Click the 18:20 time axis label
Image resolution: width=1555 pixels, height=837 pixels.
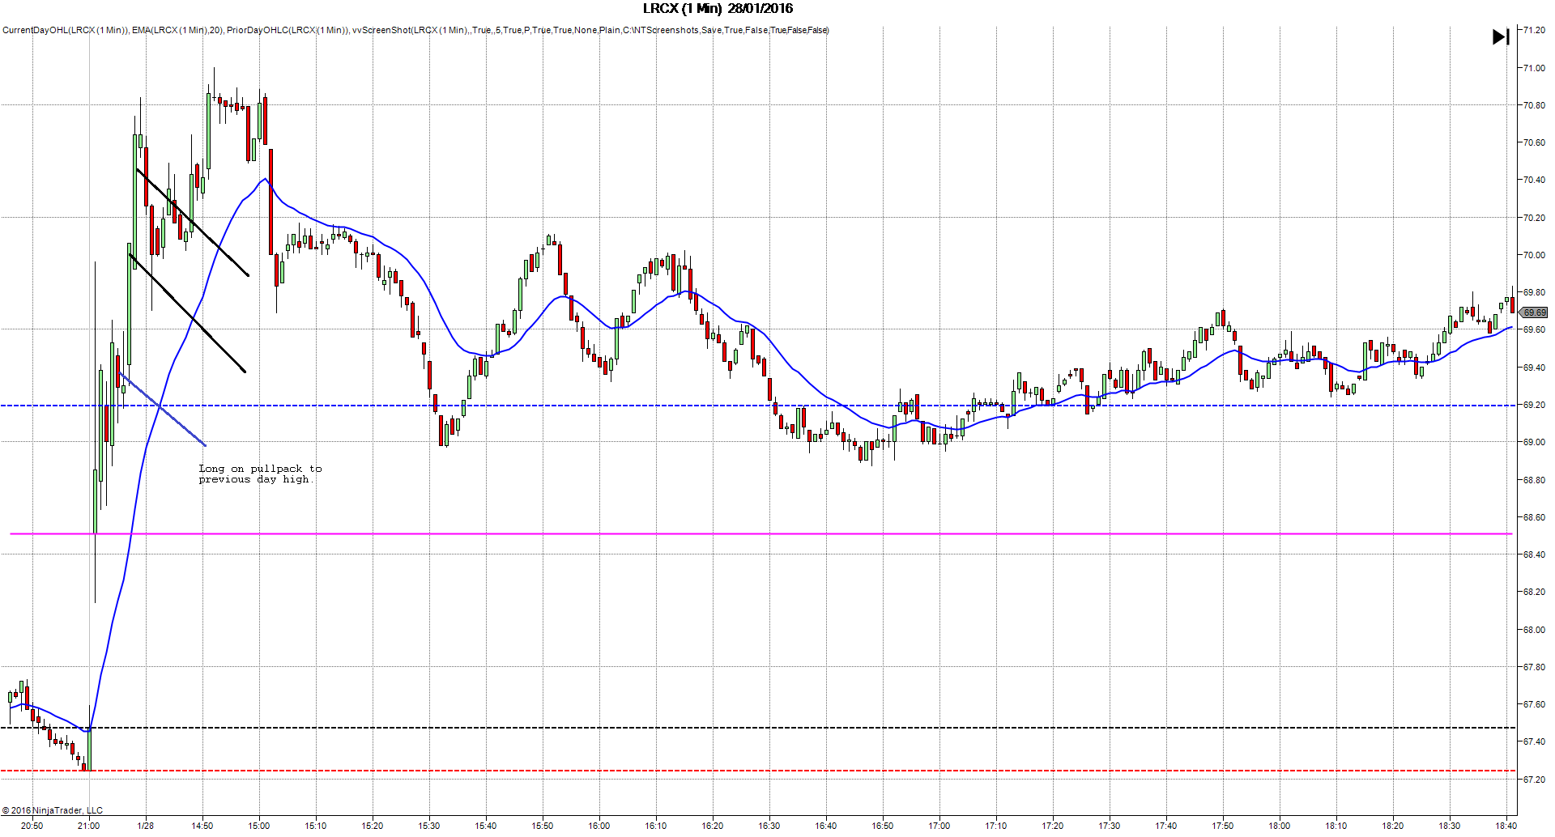pos(1393,826)
